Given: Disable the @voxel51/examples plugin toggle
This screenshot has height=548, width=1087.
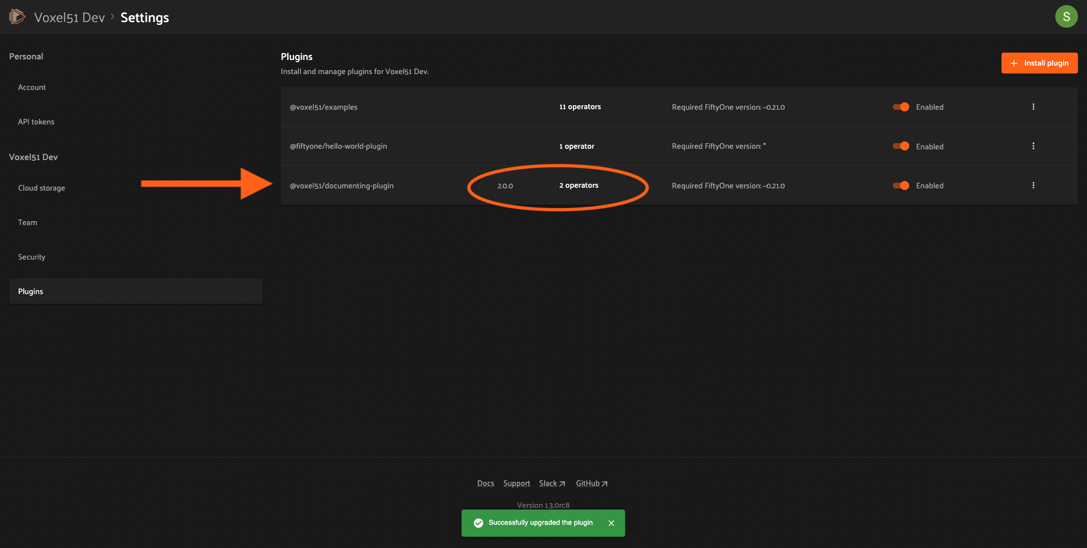Looking at the screenshot, I should pos(901,107).
